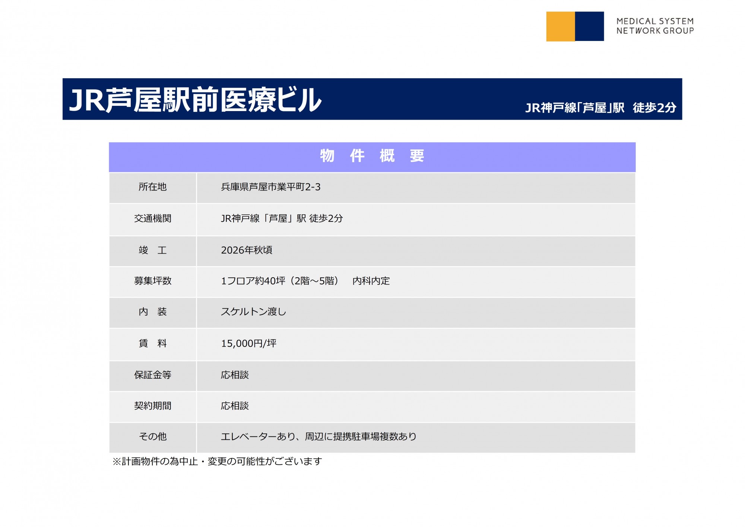Click the エレベーターあり remarks text
The image size is (745, 527).
coord(258,436)
